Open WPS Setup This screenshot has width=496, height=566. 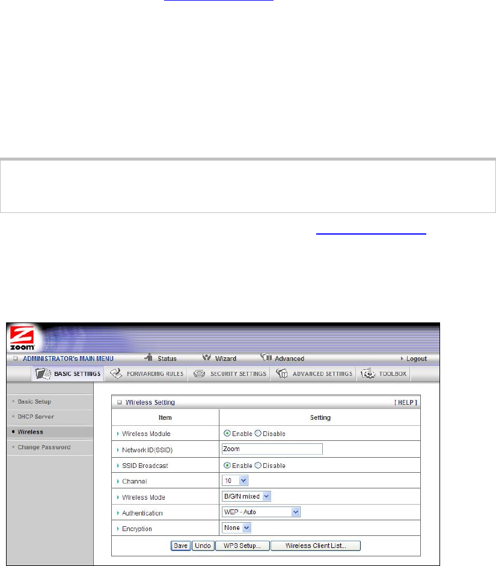(242, 546)
